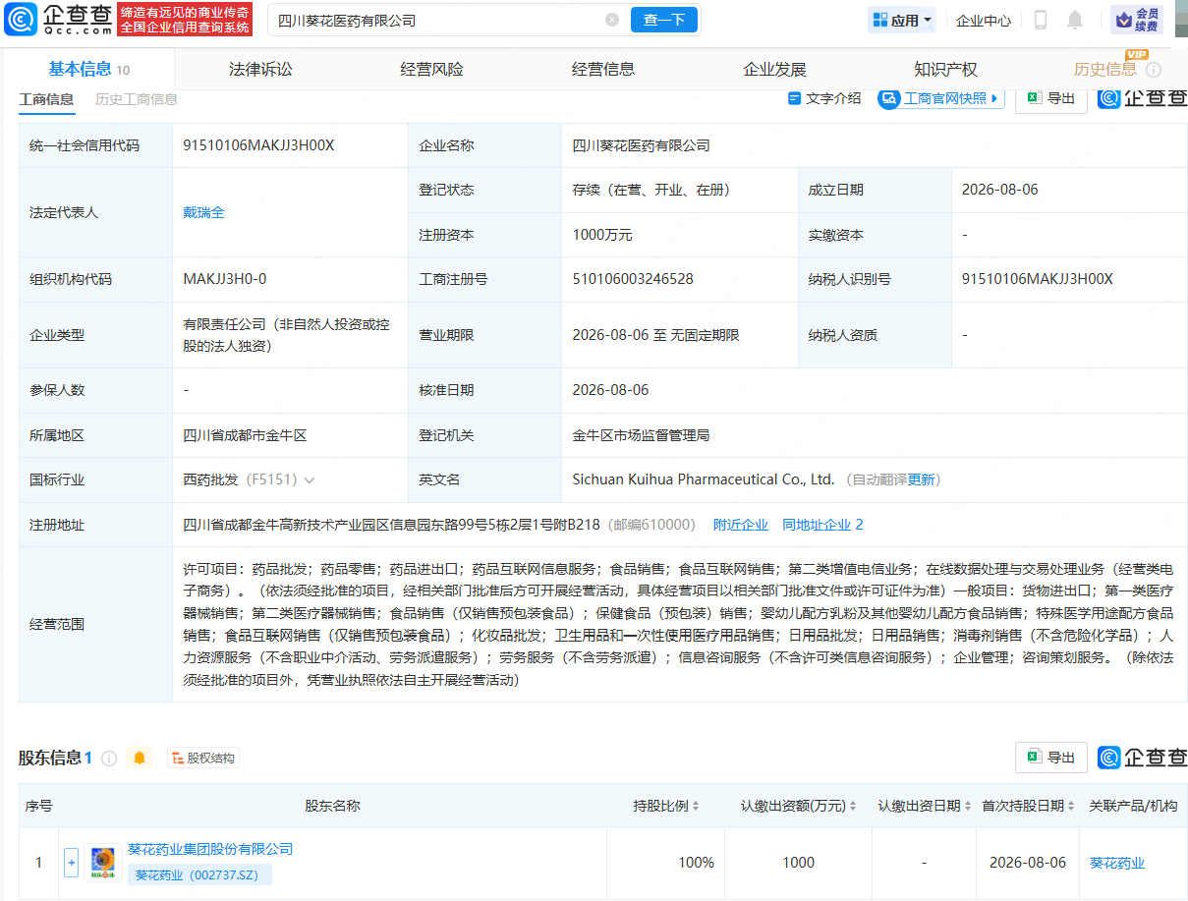The image size is (1188, 901).
Task: Open 工商官网快照 dropdown
Action: tap(940, 98)
